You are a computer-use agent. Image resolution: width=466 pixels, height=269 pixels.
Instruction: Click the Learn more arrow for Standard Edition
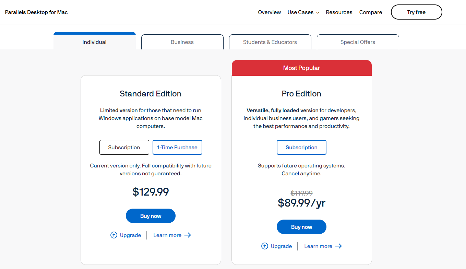click(x=188, y=235)
